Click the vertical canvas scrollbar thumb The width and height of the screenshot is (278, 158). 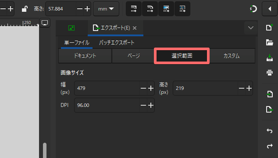pyautogui.click(x=45, y=151)
